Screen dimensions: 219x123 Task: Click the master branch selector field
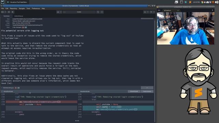[x=79, y=12]
